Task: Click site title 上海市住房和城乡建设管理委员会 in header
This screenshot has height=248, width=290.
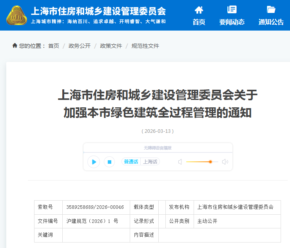Action: 98,11
